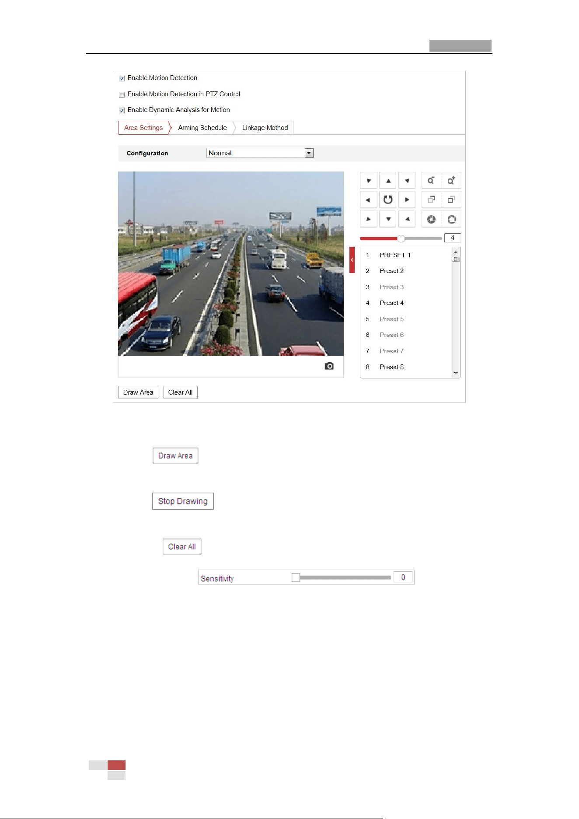
Task: Open the Configuration dropdown showing Normal
Action: [260, 153]
